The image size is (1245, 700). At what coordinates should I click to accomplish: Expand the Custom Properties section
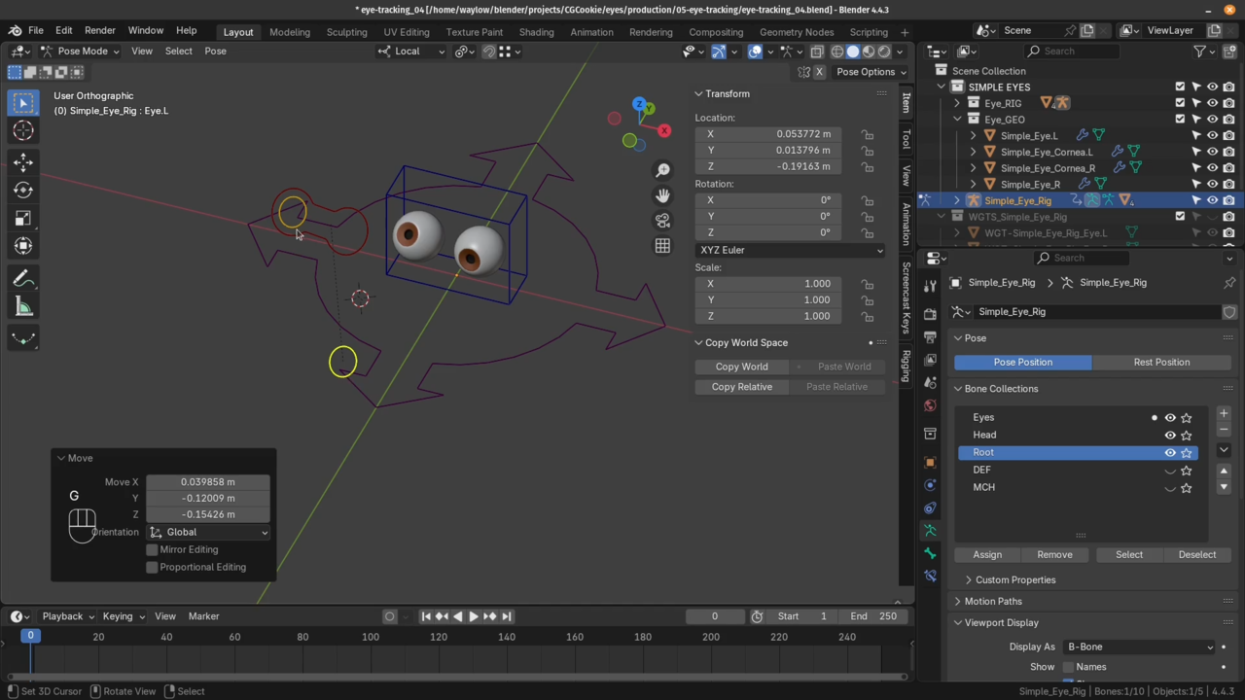(x=1014, y=579)
